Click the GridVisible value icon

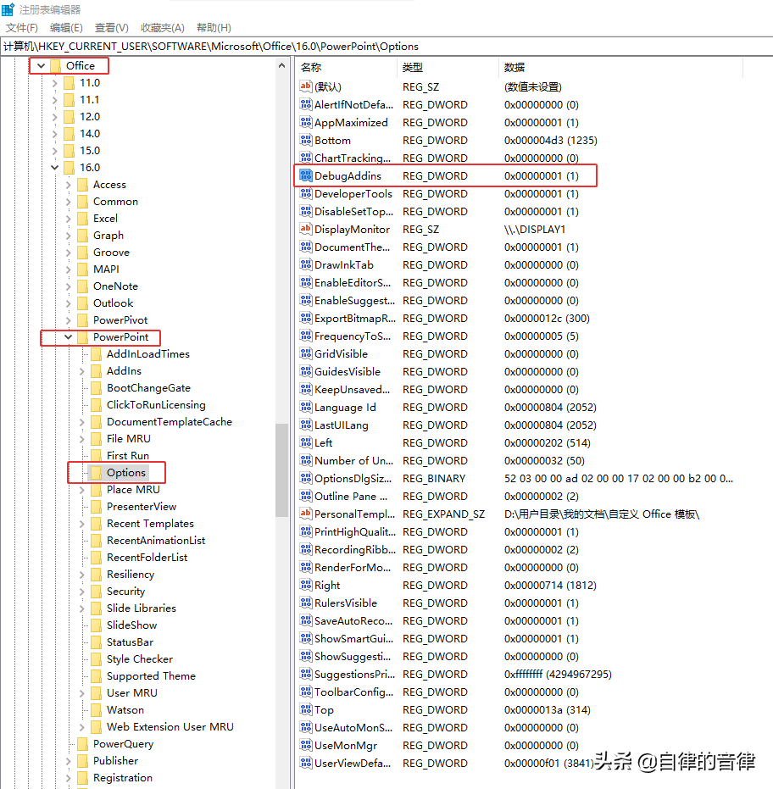pos(305,353)
